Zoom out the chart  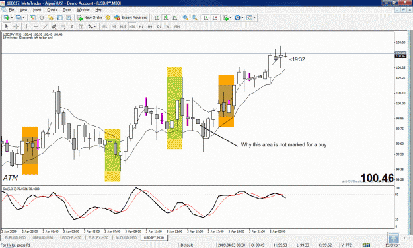[x=194, y=18]
